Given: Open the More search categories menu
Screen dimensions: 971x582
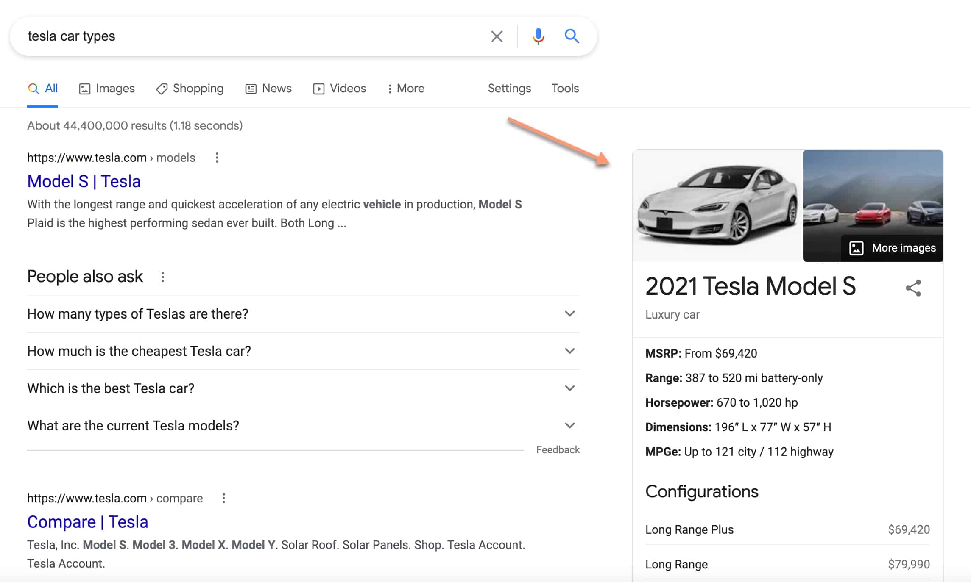Looking at the screenshot, I should (x=406, y=89).
